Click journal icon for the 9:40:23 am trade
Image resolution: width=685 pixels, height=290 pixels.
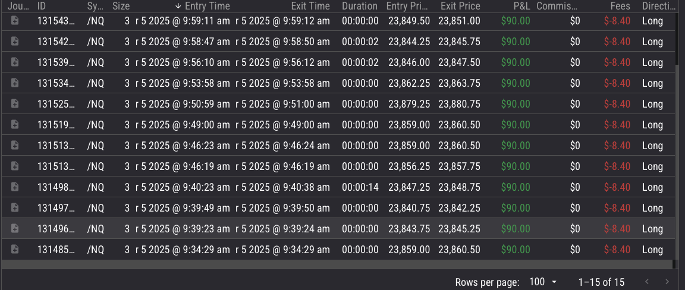click(14, 187)
